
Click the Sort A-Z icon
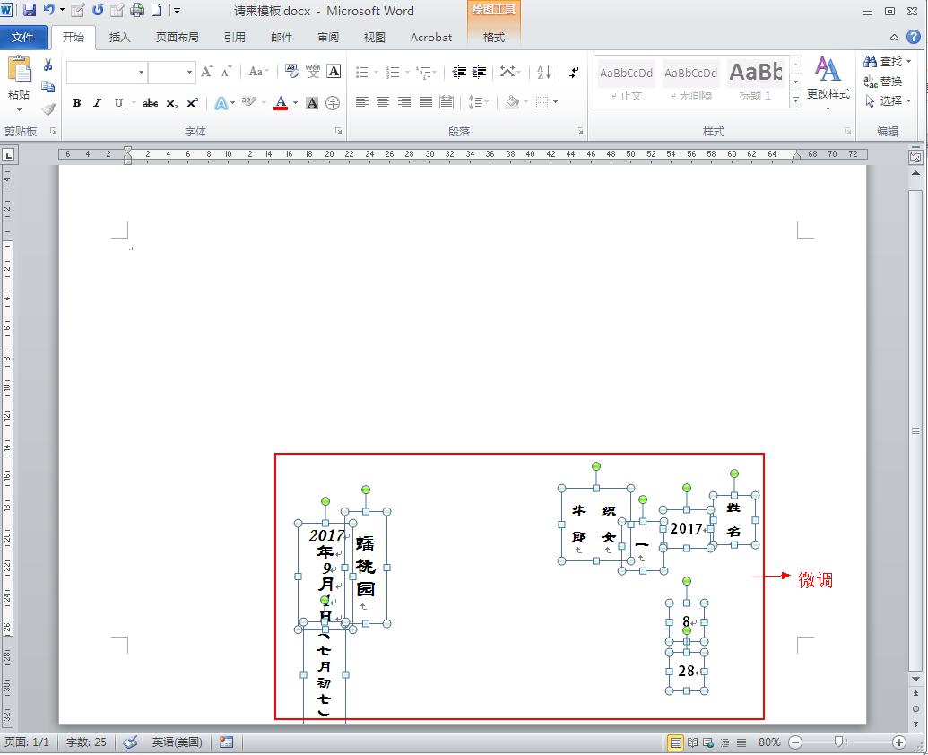(544, 72)
